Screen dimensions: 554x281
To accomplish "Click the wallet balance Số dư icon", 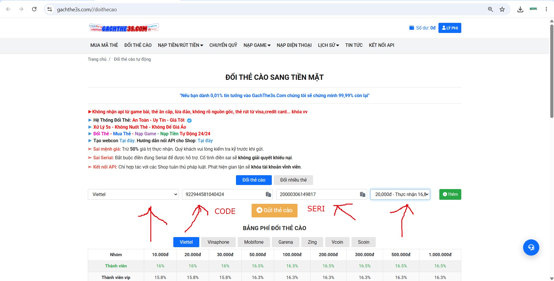I will 412,28.
